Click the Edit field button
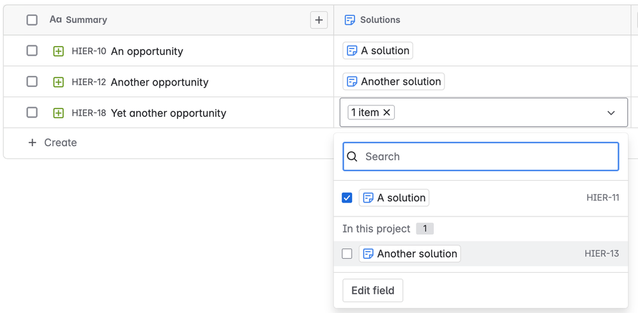 [373, 291]
